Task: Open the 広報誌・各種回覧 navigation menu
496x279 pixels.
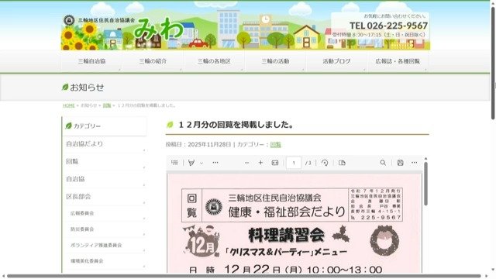Action: [x=398, y=61]
